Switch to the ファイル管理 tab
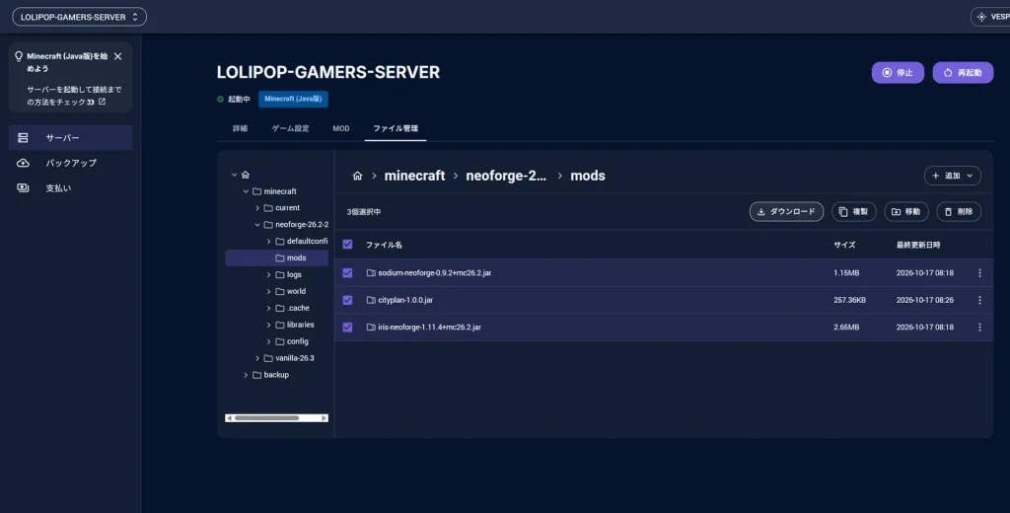Screen dimensions: 1010x513 tap(396, 128)
